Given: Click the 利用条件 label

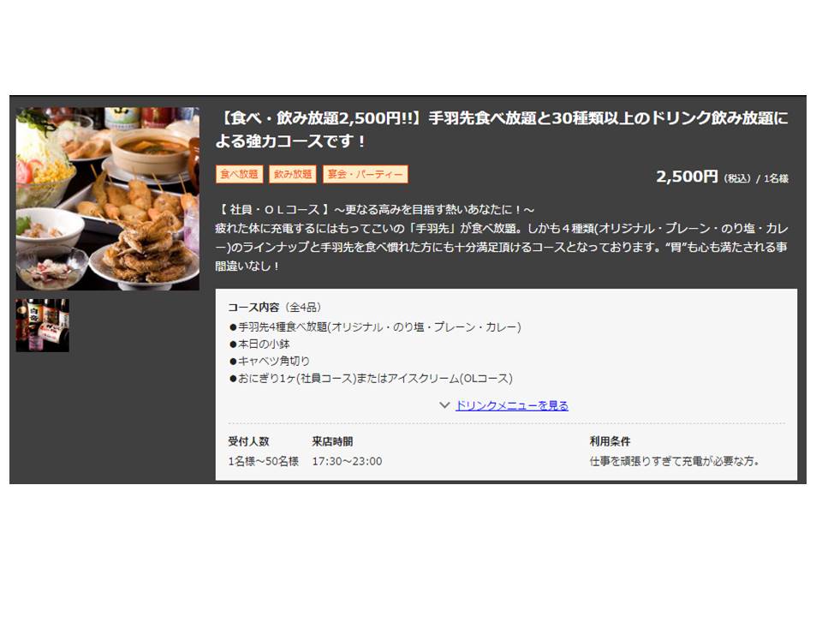Looking at the screenshot, I should click(x=610, y=441).
